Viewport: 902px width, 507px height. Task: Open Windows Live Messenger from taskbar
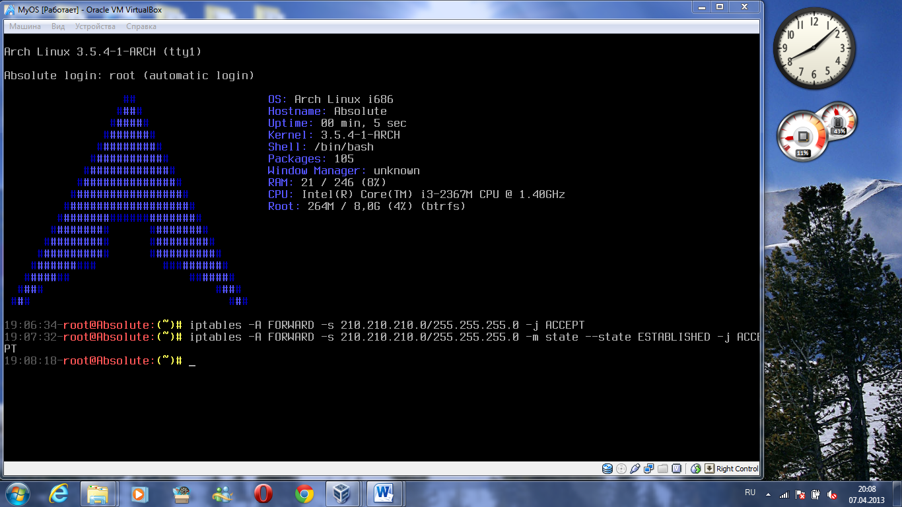coord(222,494)
